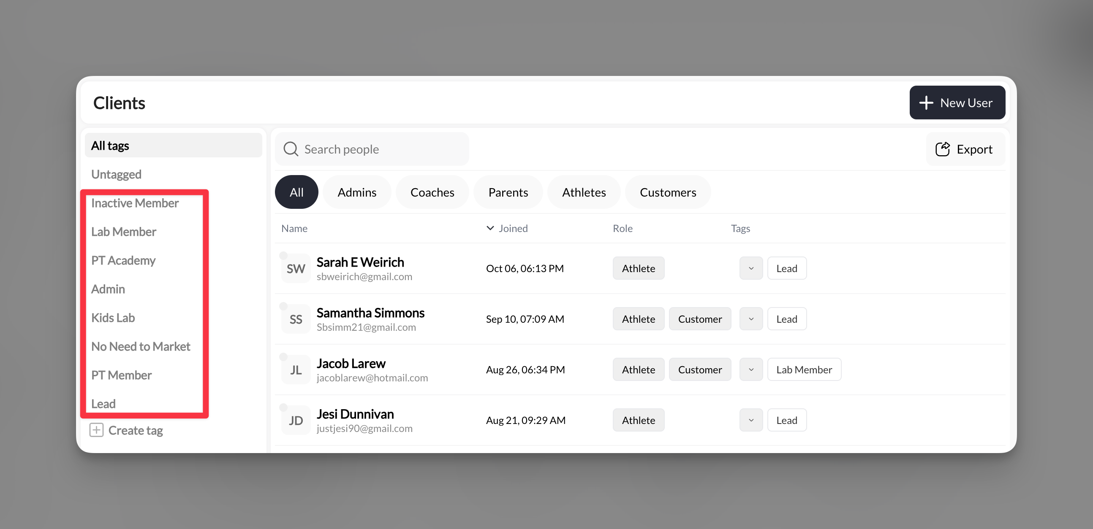Image resolution: width=1093 pixels, height=529 pixels.
Task: Expand the tag dropdown on Samantha's row
Action: click(x=750, y=318)
